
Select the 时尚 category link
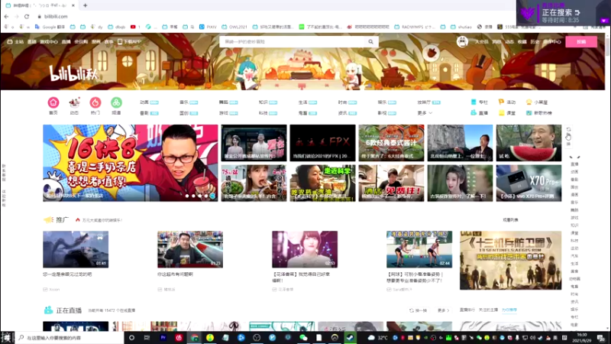click(x=342, y=102)
